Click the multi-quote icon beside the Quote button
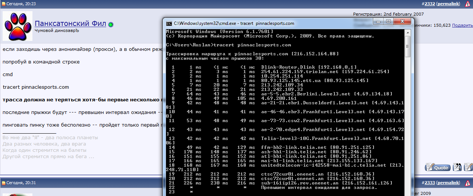 point(457,167)
